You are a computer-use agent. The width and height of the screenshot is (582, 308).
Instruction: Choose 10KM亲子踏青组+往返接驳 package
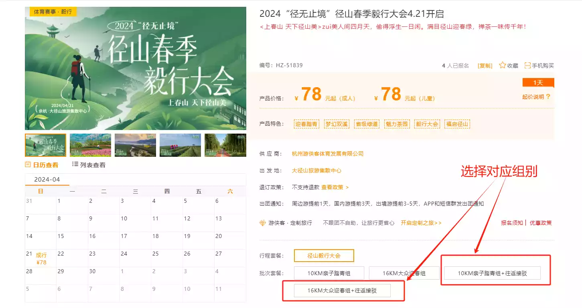[492, 273]
